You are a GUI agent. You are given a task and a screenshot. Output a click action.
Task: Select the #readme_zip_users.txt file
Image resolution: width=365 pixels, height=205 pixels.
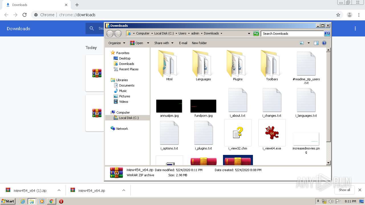pos(306,68)
